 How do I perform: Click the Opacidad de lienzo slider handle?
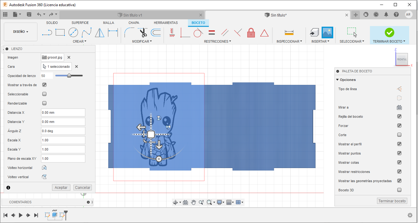(x=69, y=76)
